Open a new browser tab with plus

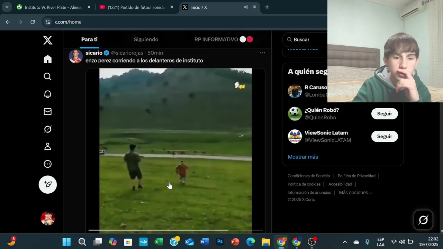(267, 7)
